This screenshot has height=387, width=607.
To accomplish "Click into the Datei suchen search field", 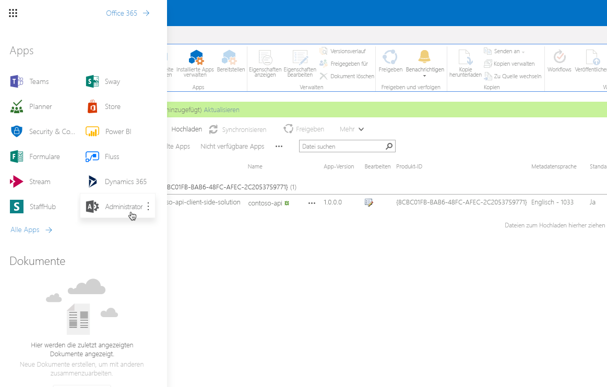I will 339,146.
